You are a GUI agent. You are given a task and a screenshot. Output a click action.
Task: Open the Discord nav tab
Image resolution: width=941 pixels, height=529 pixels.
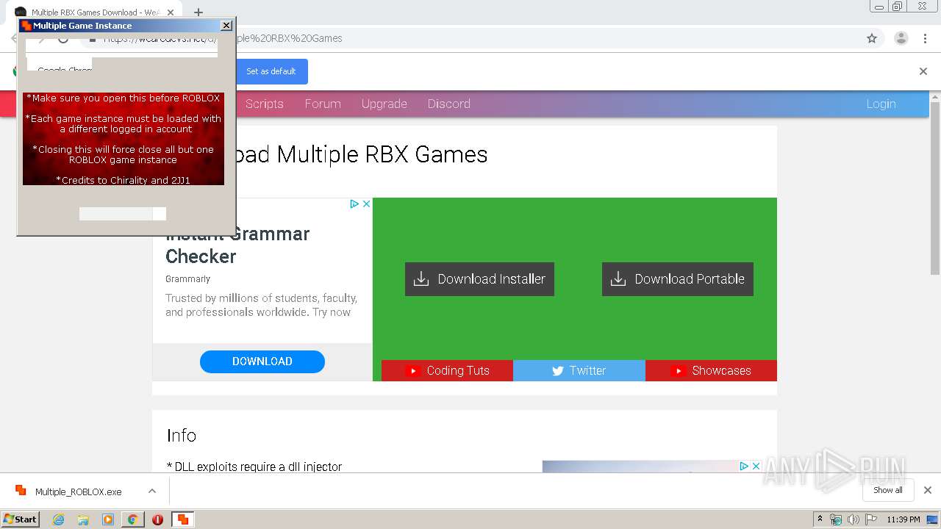coord(449,104)
